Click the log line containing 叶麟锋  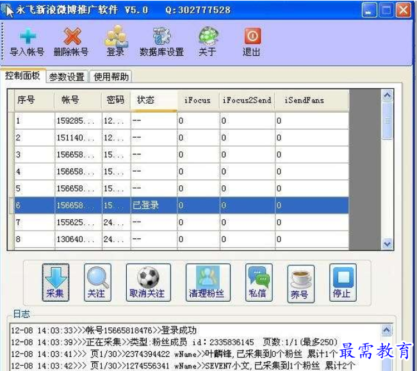pyautogui.click(x=174, y=354)
